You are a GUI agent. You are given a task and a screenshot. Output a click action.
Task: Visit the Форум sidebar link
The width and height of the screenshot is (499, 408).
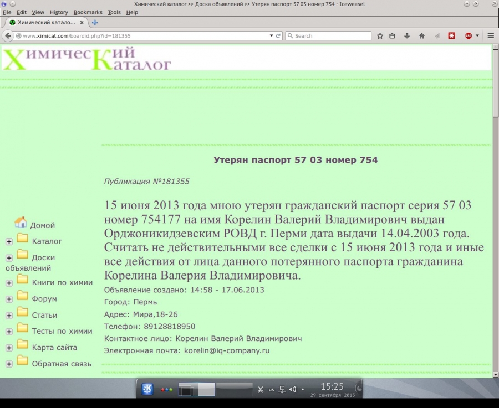[x=44, y=299]
